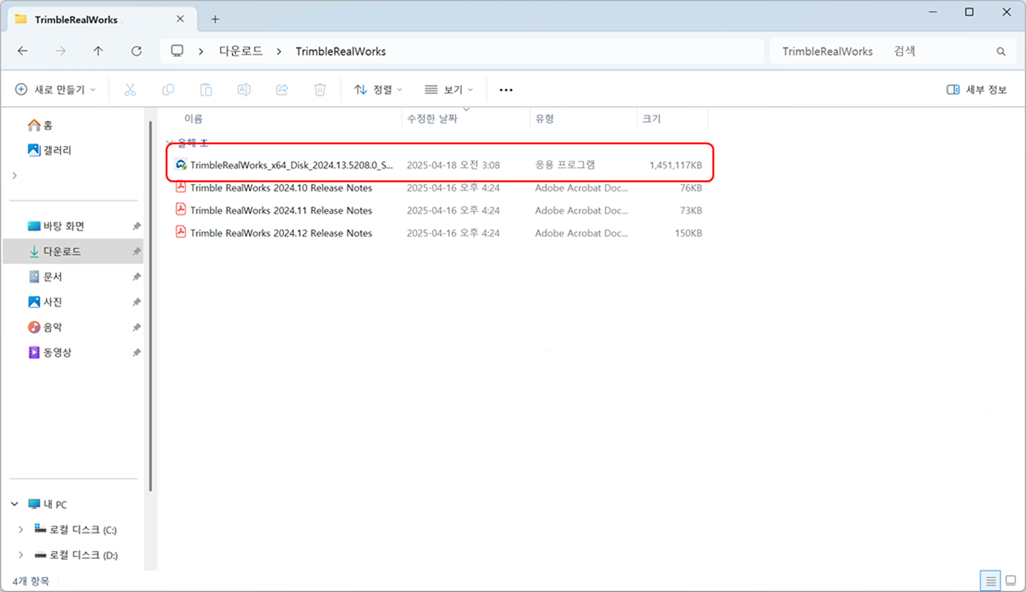Open the See more (three dots) menu
1026x592 pixels.
click(506, 90)
